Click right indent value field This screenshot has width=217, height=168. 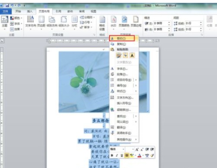[x=161, y=29]
